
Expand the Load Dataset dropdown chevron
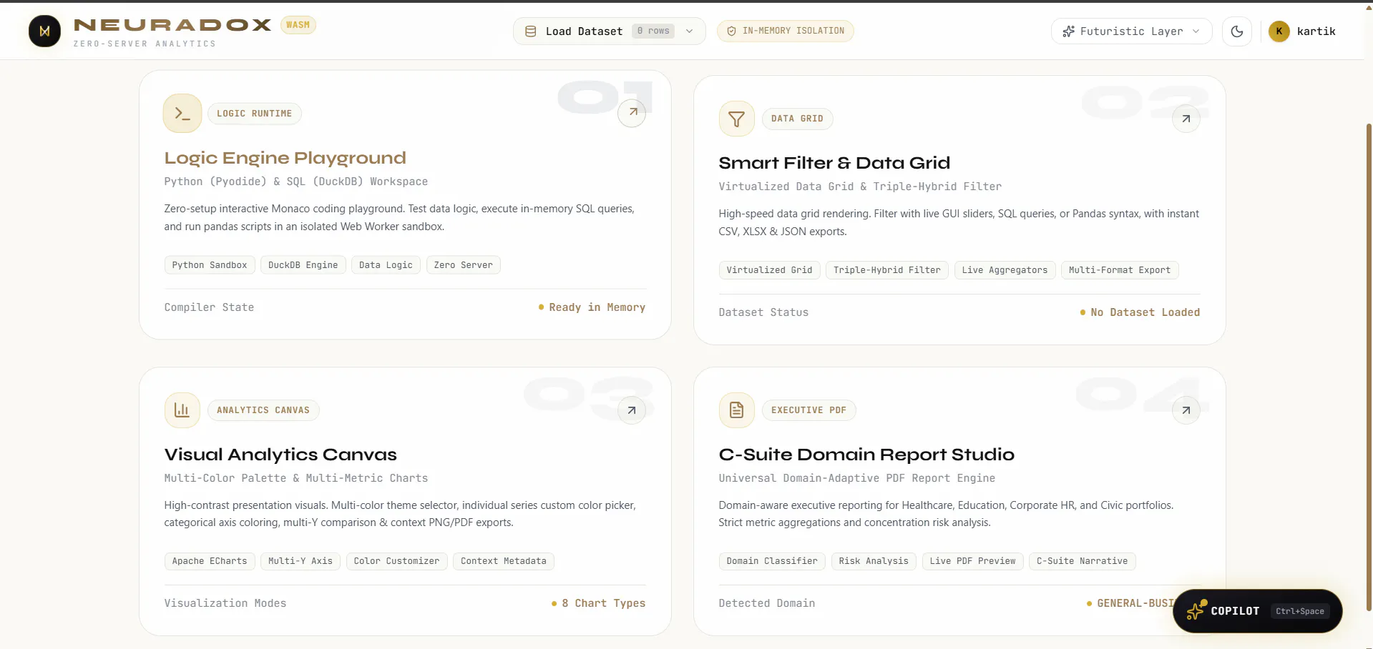tap(689, 31)
